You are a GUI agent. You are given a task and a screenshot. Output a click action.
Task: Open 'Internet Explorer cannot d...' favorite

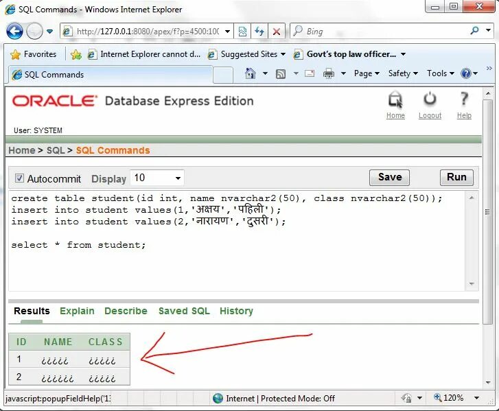tap(144, 54)
